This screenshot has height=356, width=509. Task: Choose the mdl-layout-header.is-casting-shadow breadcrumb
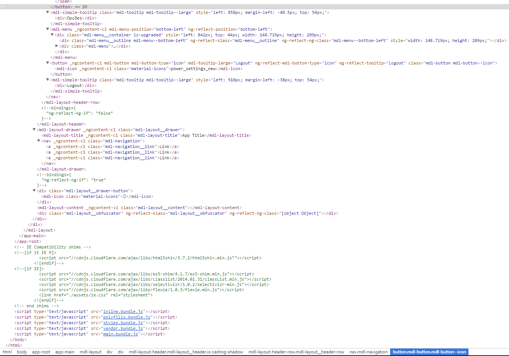tap(186, 352)
